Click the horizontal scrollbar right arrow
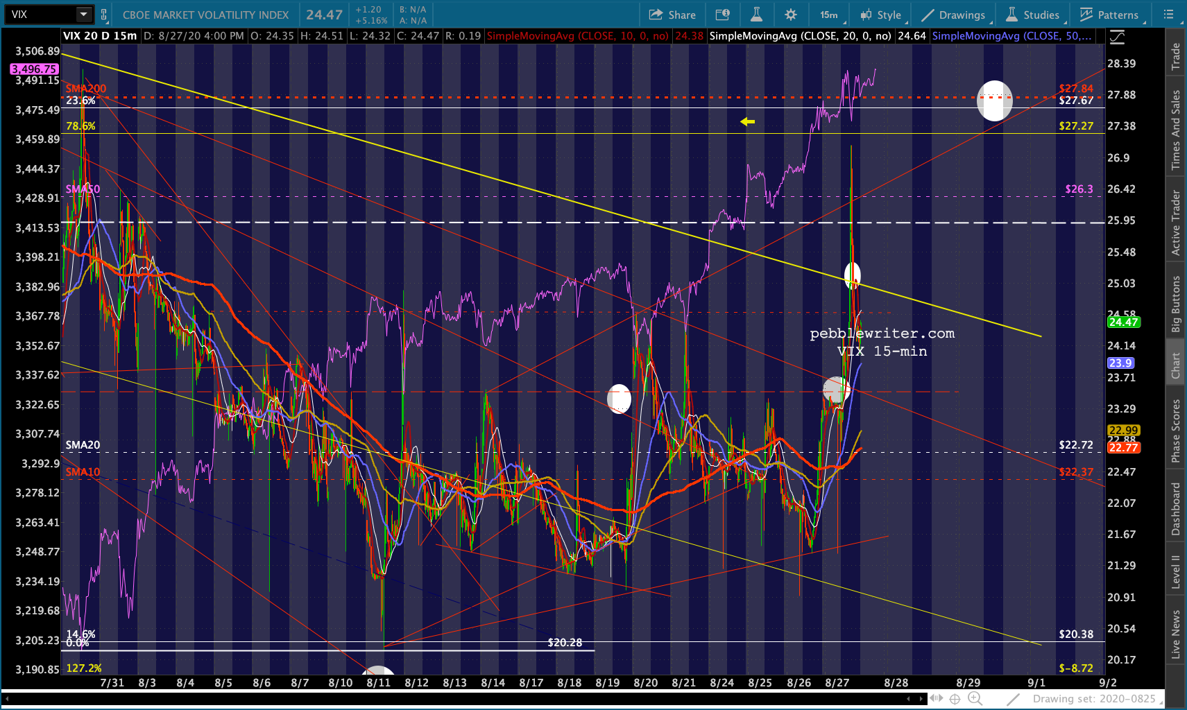Image resolution: width=1187 pixels, height=710 pixels. pos(921,699)
